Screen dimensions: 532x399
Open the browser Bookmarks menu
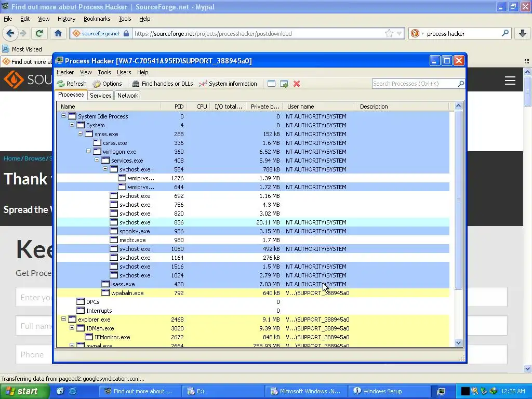pyautogui.click(x=97, y=19)
